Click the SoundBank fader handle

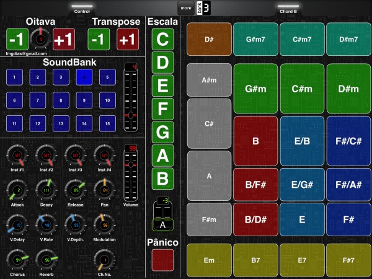coord(130,115)
